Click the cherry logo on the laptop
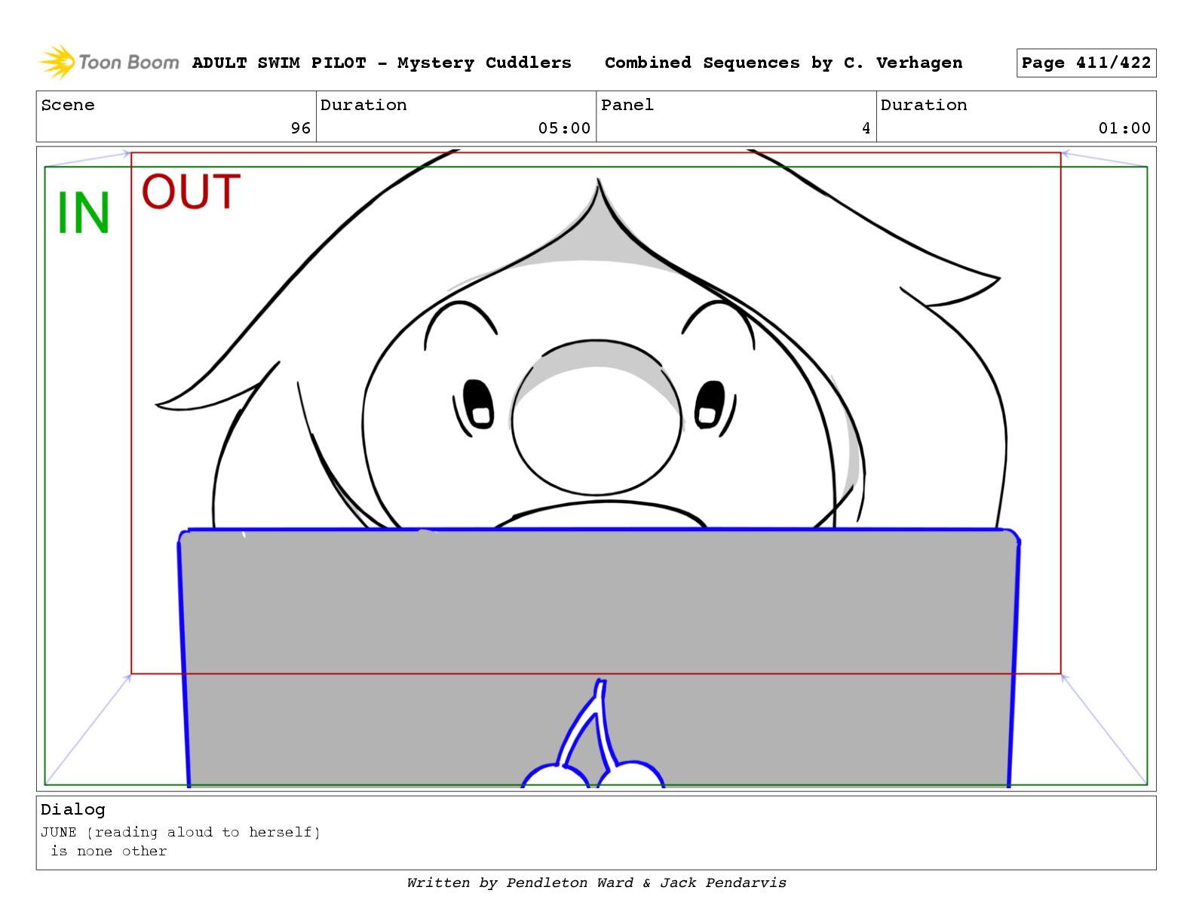The width and height of the screenshot is (1193, 924). point(593,735)
